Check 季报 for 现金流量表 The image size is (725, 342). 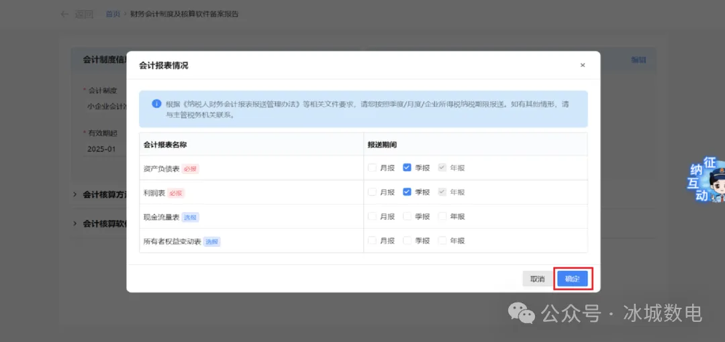[x=407, y=217]
